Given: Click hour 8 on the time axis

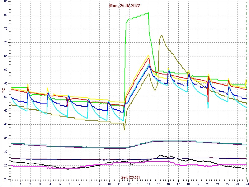Looking at the screenshot, I should (x=90, y=184).
